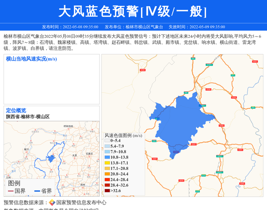This screenshot has width=267, height=210.
Task: Click the red 24.4~28.4 legend swatch
Action: (107, 180)
